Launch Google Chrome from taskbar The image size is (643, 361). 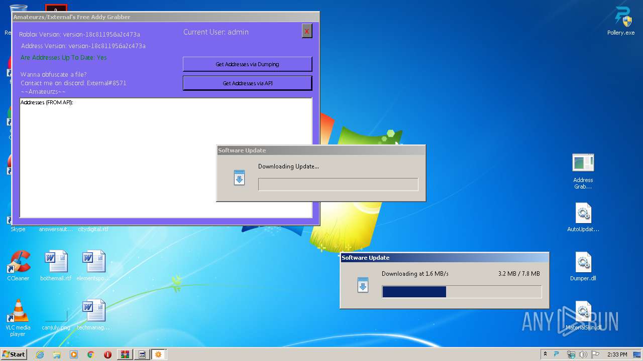(x=90, y=354)
